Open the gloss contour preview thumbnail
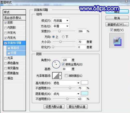Image resolution: width=130 pixels, height=113 pixels. click(x=56, y=76)
